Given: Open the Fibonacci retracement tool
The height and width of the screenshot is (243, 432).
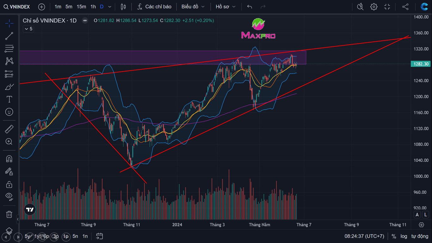Looking at the screenshot, I should [x=9, y=49].
